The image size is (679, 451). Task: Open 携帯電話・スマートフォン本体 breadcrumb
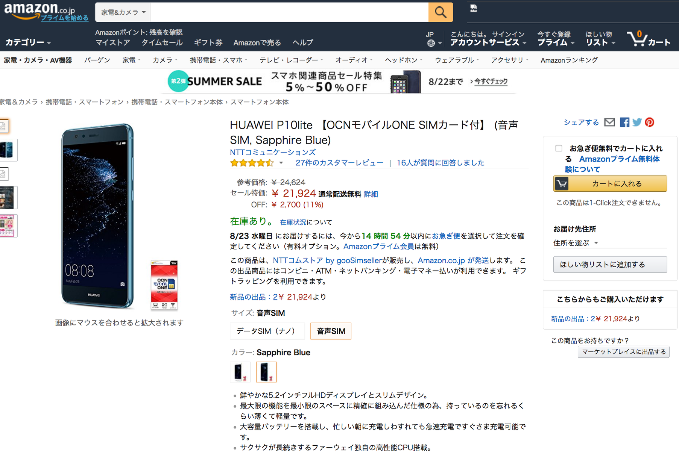tap(177, 102)
